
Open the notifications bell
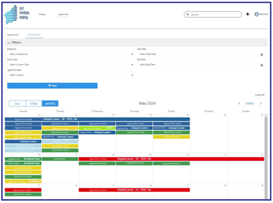[x=247, y=14]
